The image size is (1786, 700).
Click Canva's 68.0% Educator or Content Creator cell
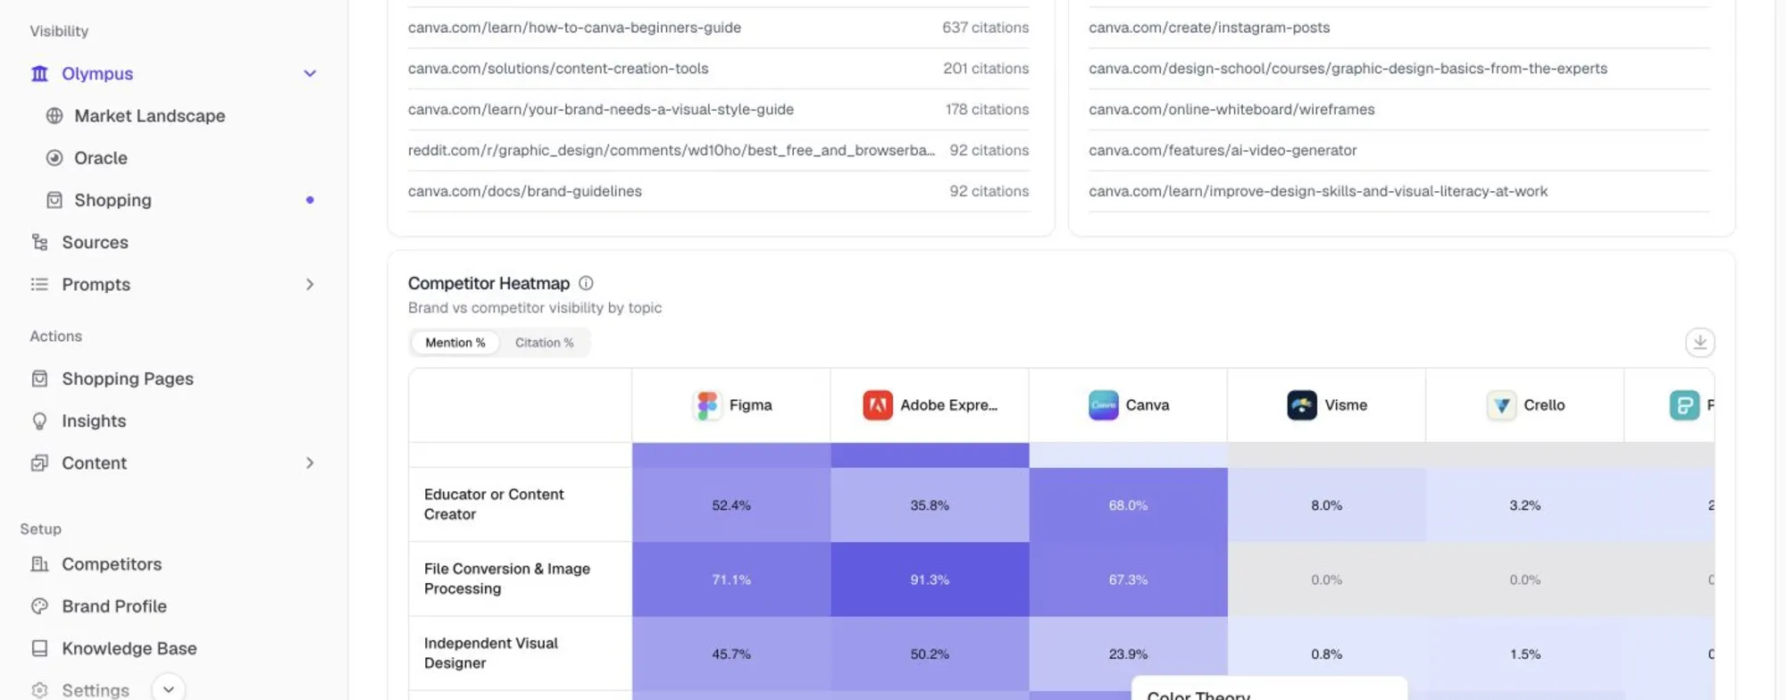click(1128, 504)
